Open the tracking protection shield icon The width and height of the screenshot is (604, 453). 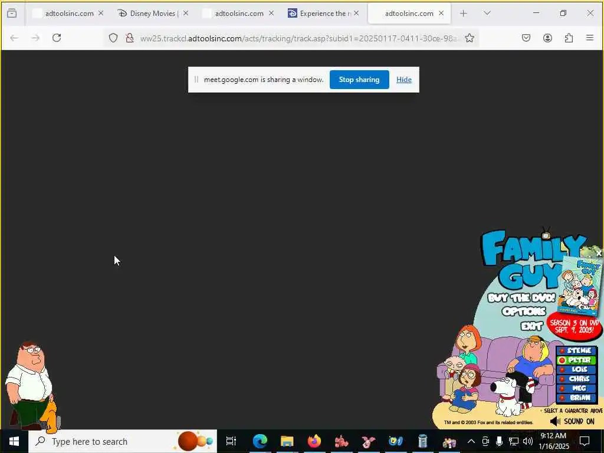click(113, 38)
